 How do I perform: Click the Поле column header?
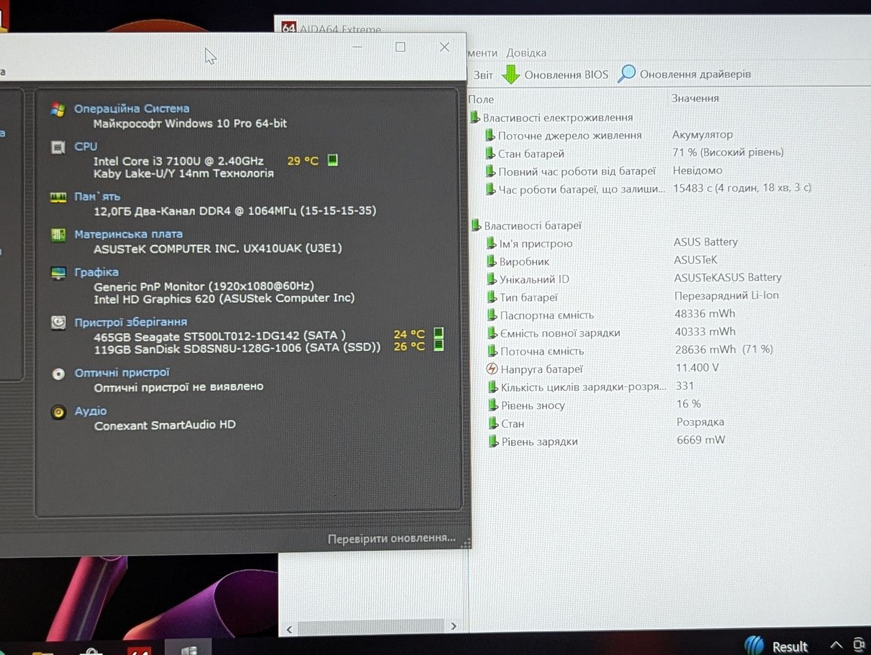[481, 99]
